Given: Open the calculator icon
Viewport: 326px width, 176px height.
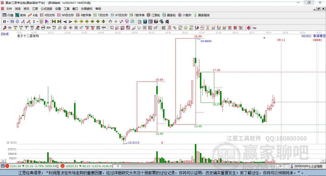Looking at the screenshot, I should [x=145, y=22].
